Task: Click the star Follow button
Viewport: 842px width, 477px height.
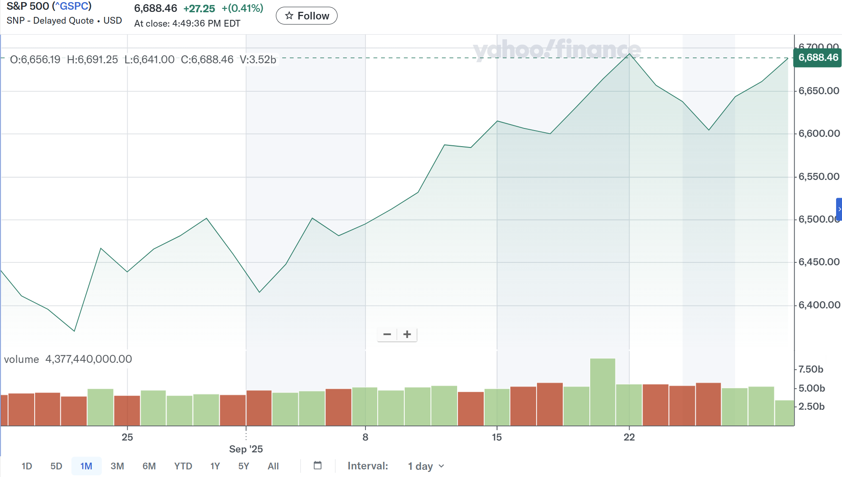Action: tap(307, 16)
